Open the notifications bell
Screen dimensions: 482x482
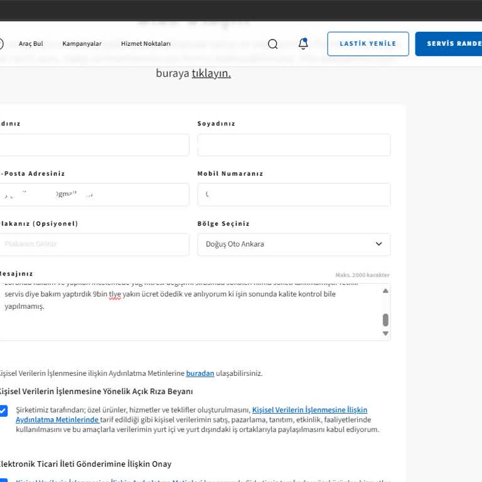pos(303,44)
